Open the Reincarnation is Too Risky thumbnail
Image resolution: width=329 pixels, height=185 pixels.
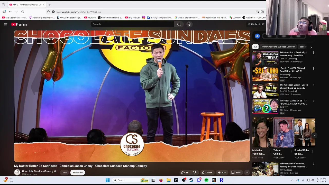tap(265, 58)
